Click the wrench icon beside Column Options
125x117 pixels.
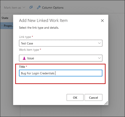click(39, 7)
